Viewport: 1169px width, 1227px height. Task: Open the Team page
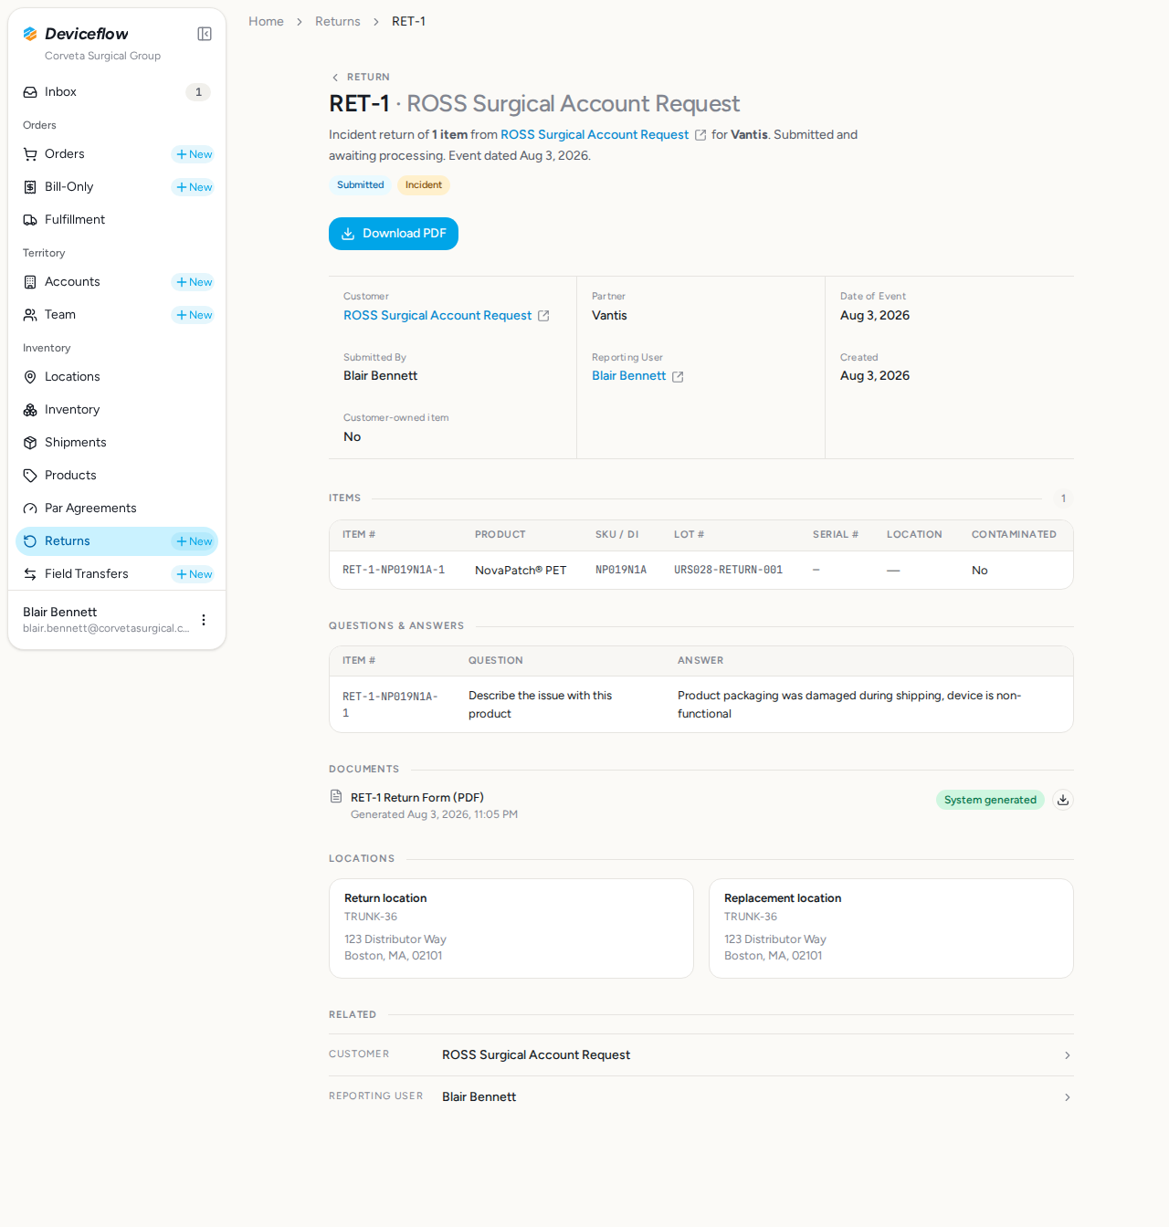click(60, 315)
